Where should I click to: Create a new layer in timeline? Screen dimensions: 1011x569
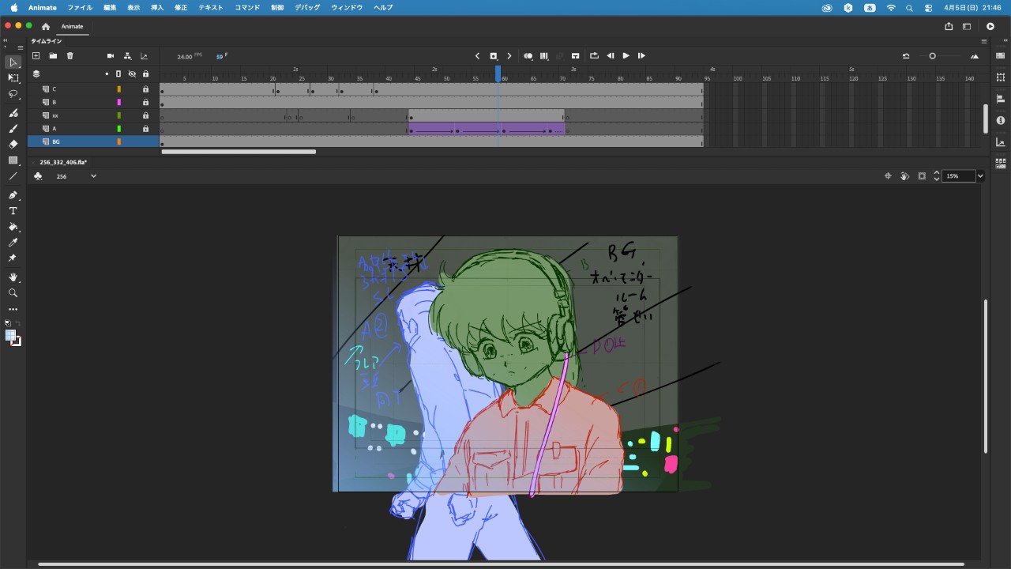coord(36,56)
